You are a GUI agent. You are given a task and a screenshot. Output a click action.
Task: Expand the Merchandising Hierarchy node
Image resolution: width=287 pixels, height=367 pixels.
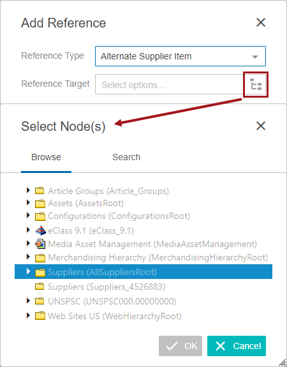[x=28, y=257]
